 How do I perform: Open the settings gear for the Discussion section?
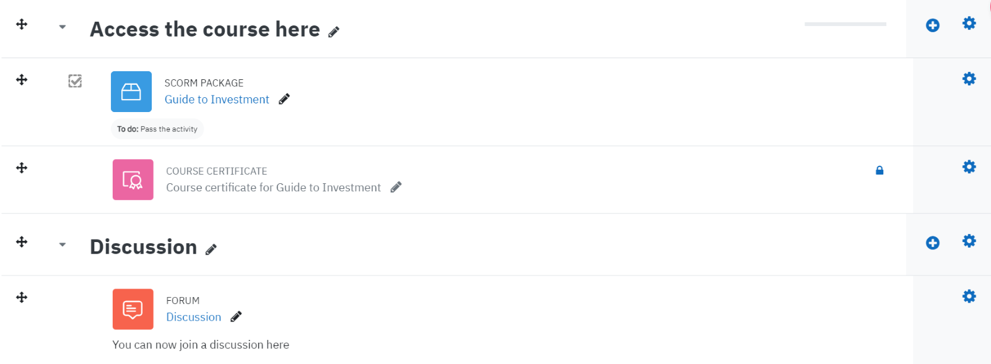tap(969, 241)
